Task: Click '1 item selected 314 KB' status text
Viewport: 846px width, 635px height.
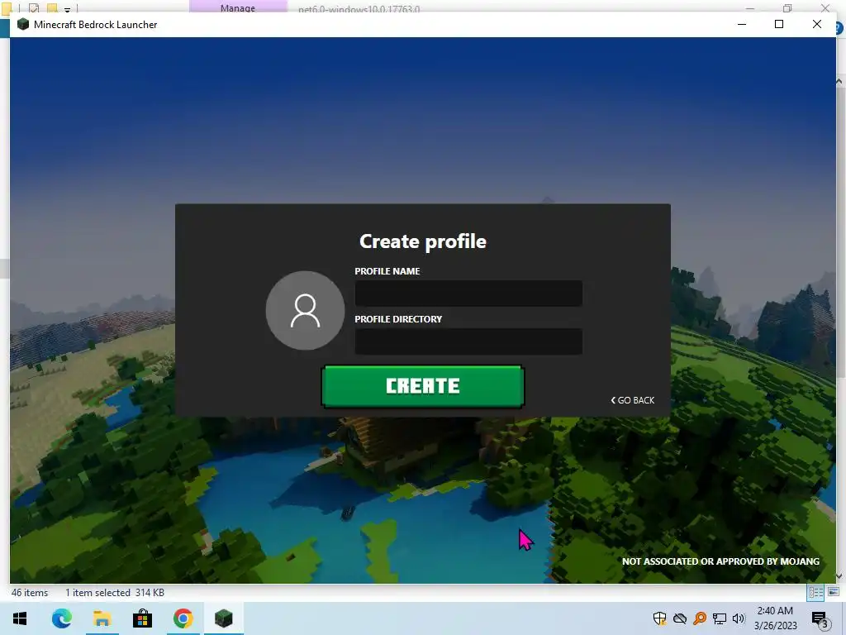Action: pos(114,593)
